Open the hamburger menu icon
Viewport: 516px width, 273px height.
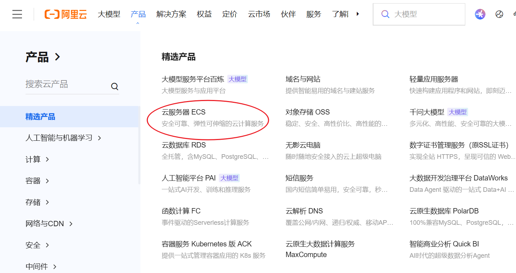coord(17,14)
